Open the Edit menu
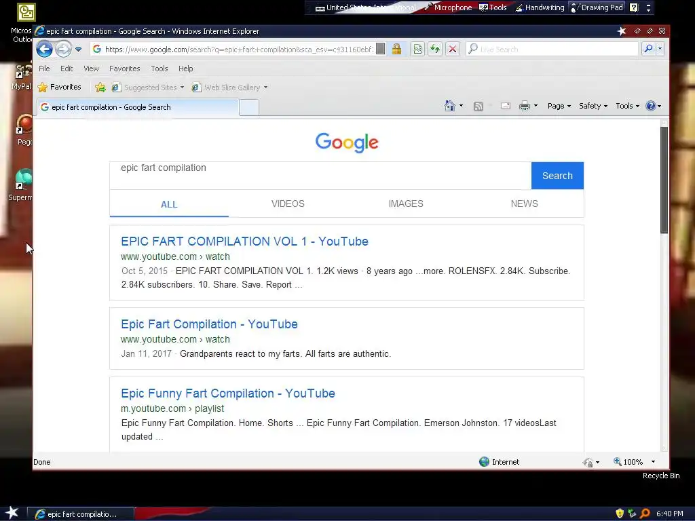Screen dimensions: 695x521 [67, 69]
